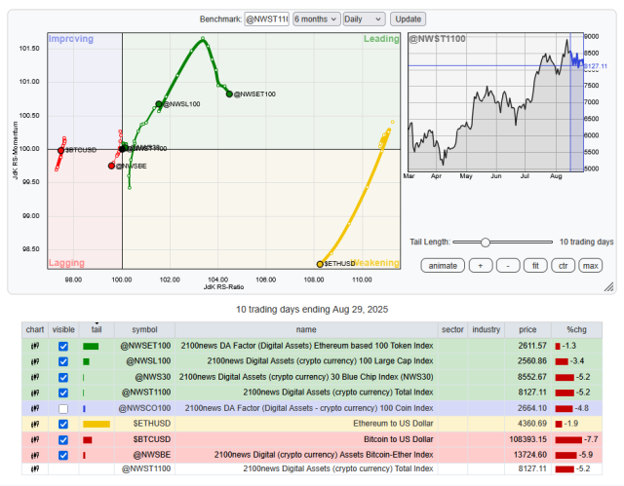Sort table by symbol column header
This screenshot has width=624, height=486.
pyautogui.click(x=145, y=329)
